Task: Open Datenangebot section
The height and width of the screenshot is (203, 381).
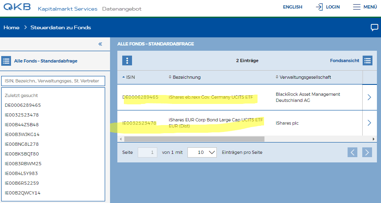Action: pyautogui.click(x=122, y=9)
